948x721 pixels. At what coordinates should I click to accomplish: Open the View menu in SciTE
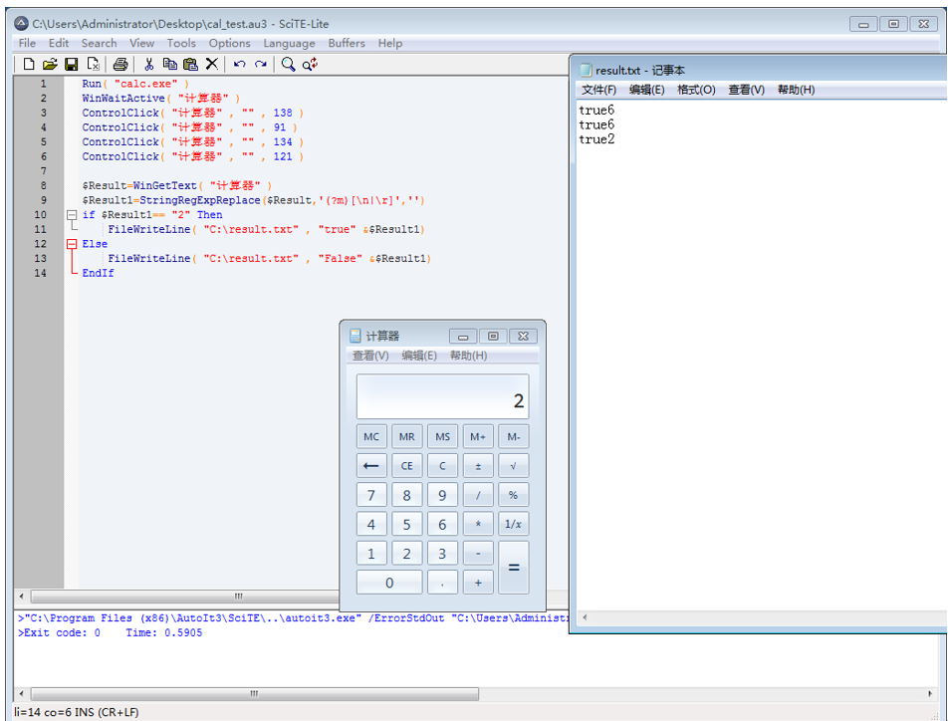click(141, 43)
